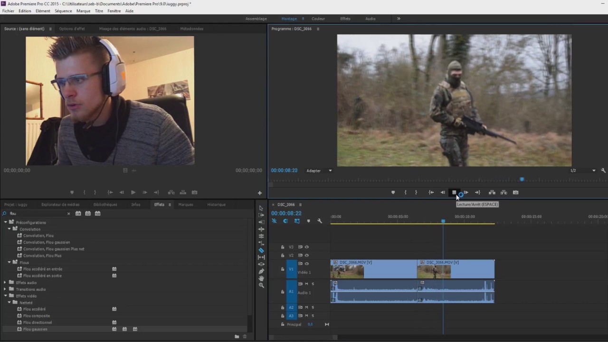Select the Slip tool
This screenshot has width=608, height=342.
(261, 257)
